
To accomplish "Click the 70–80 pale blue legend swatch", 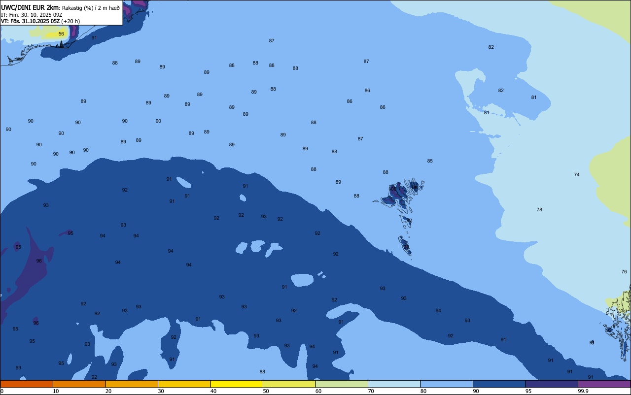I will coord(394,384).
